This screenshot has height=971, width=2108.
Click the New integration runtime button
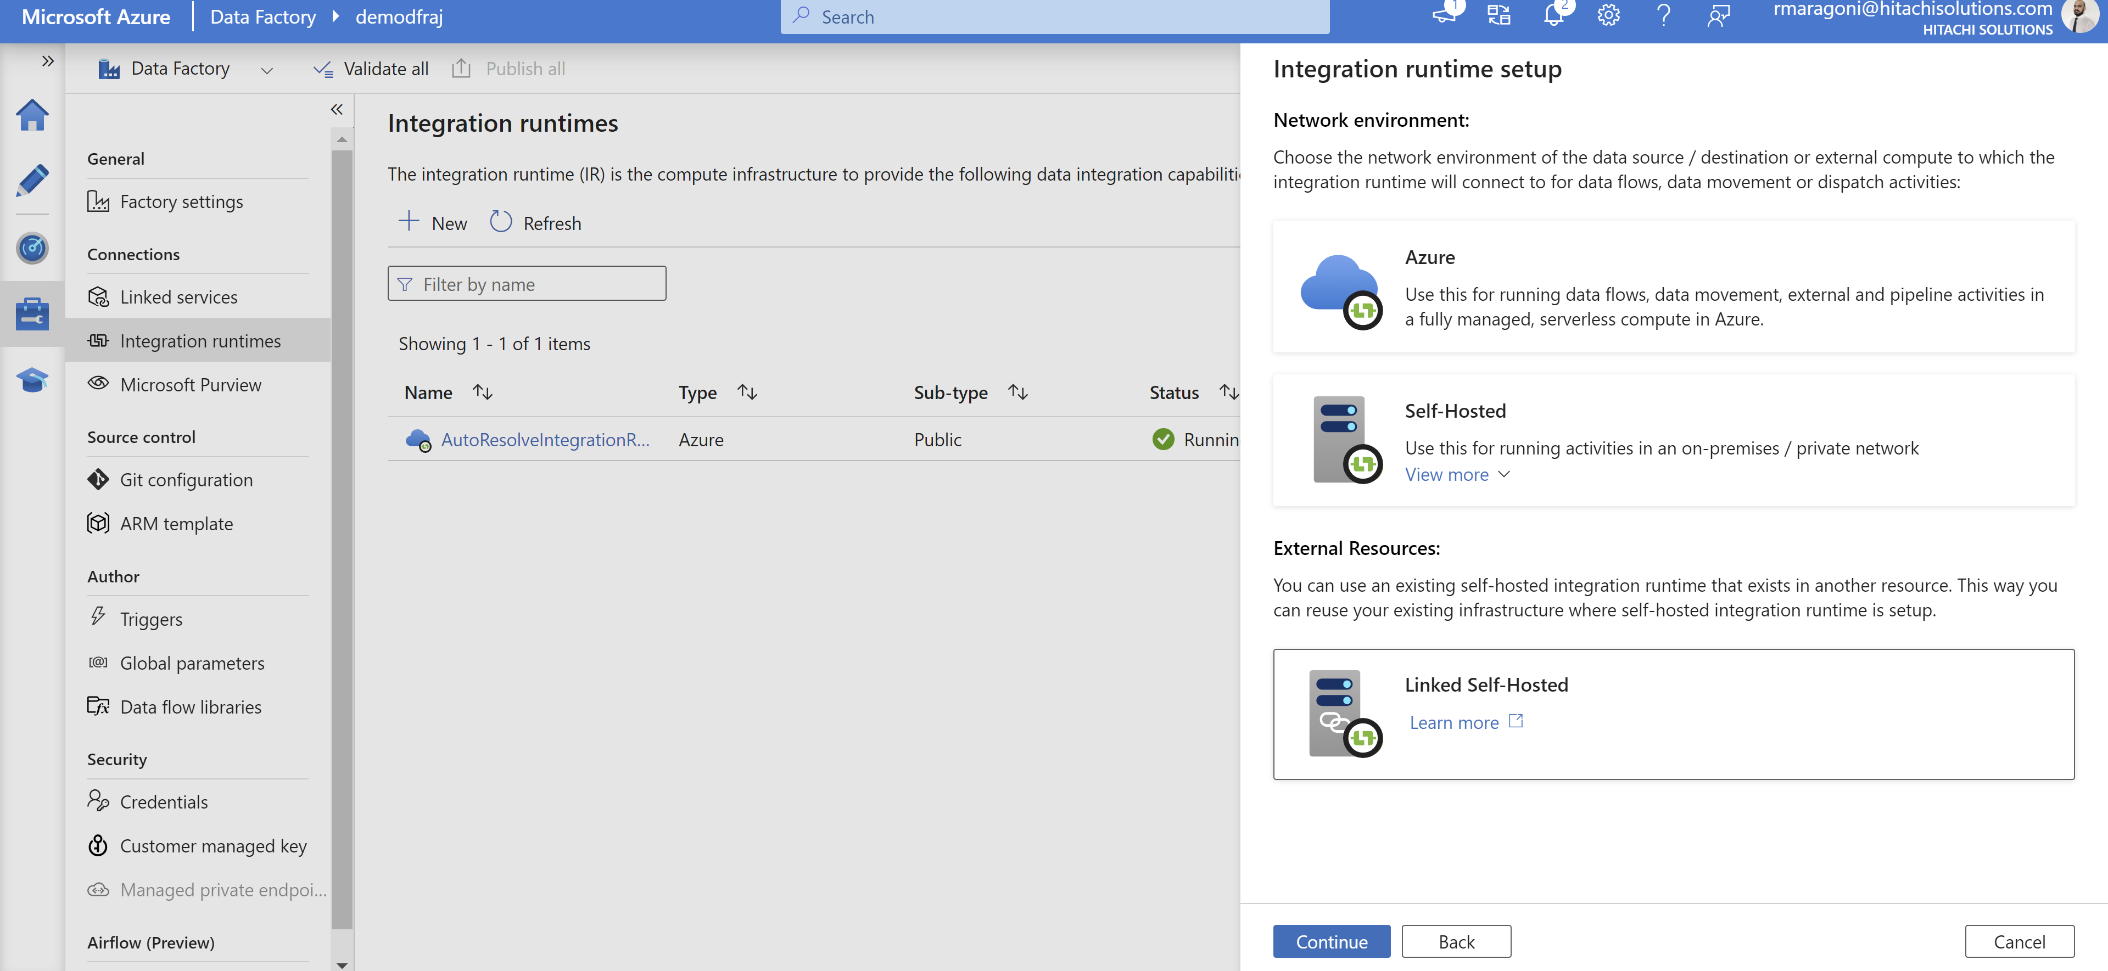[432, 222]
